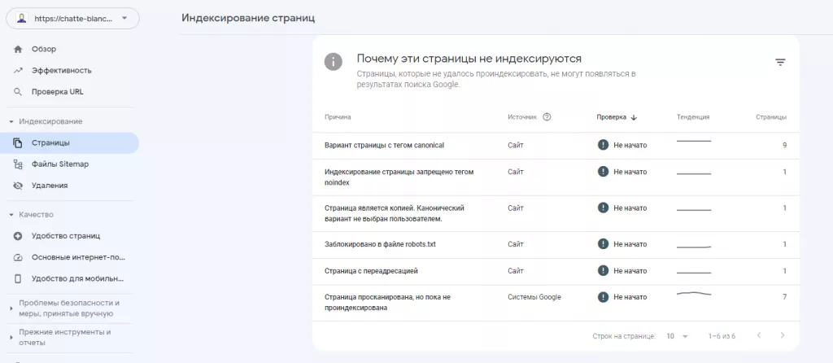Image resolution: width=833 pixels, height=363 pixels.
Task: Click the Удаления crossed-eye icon
Action: (x=18, y=186)
